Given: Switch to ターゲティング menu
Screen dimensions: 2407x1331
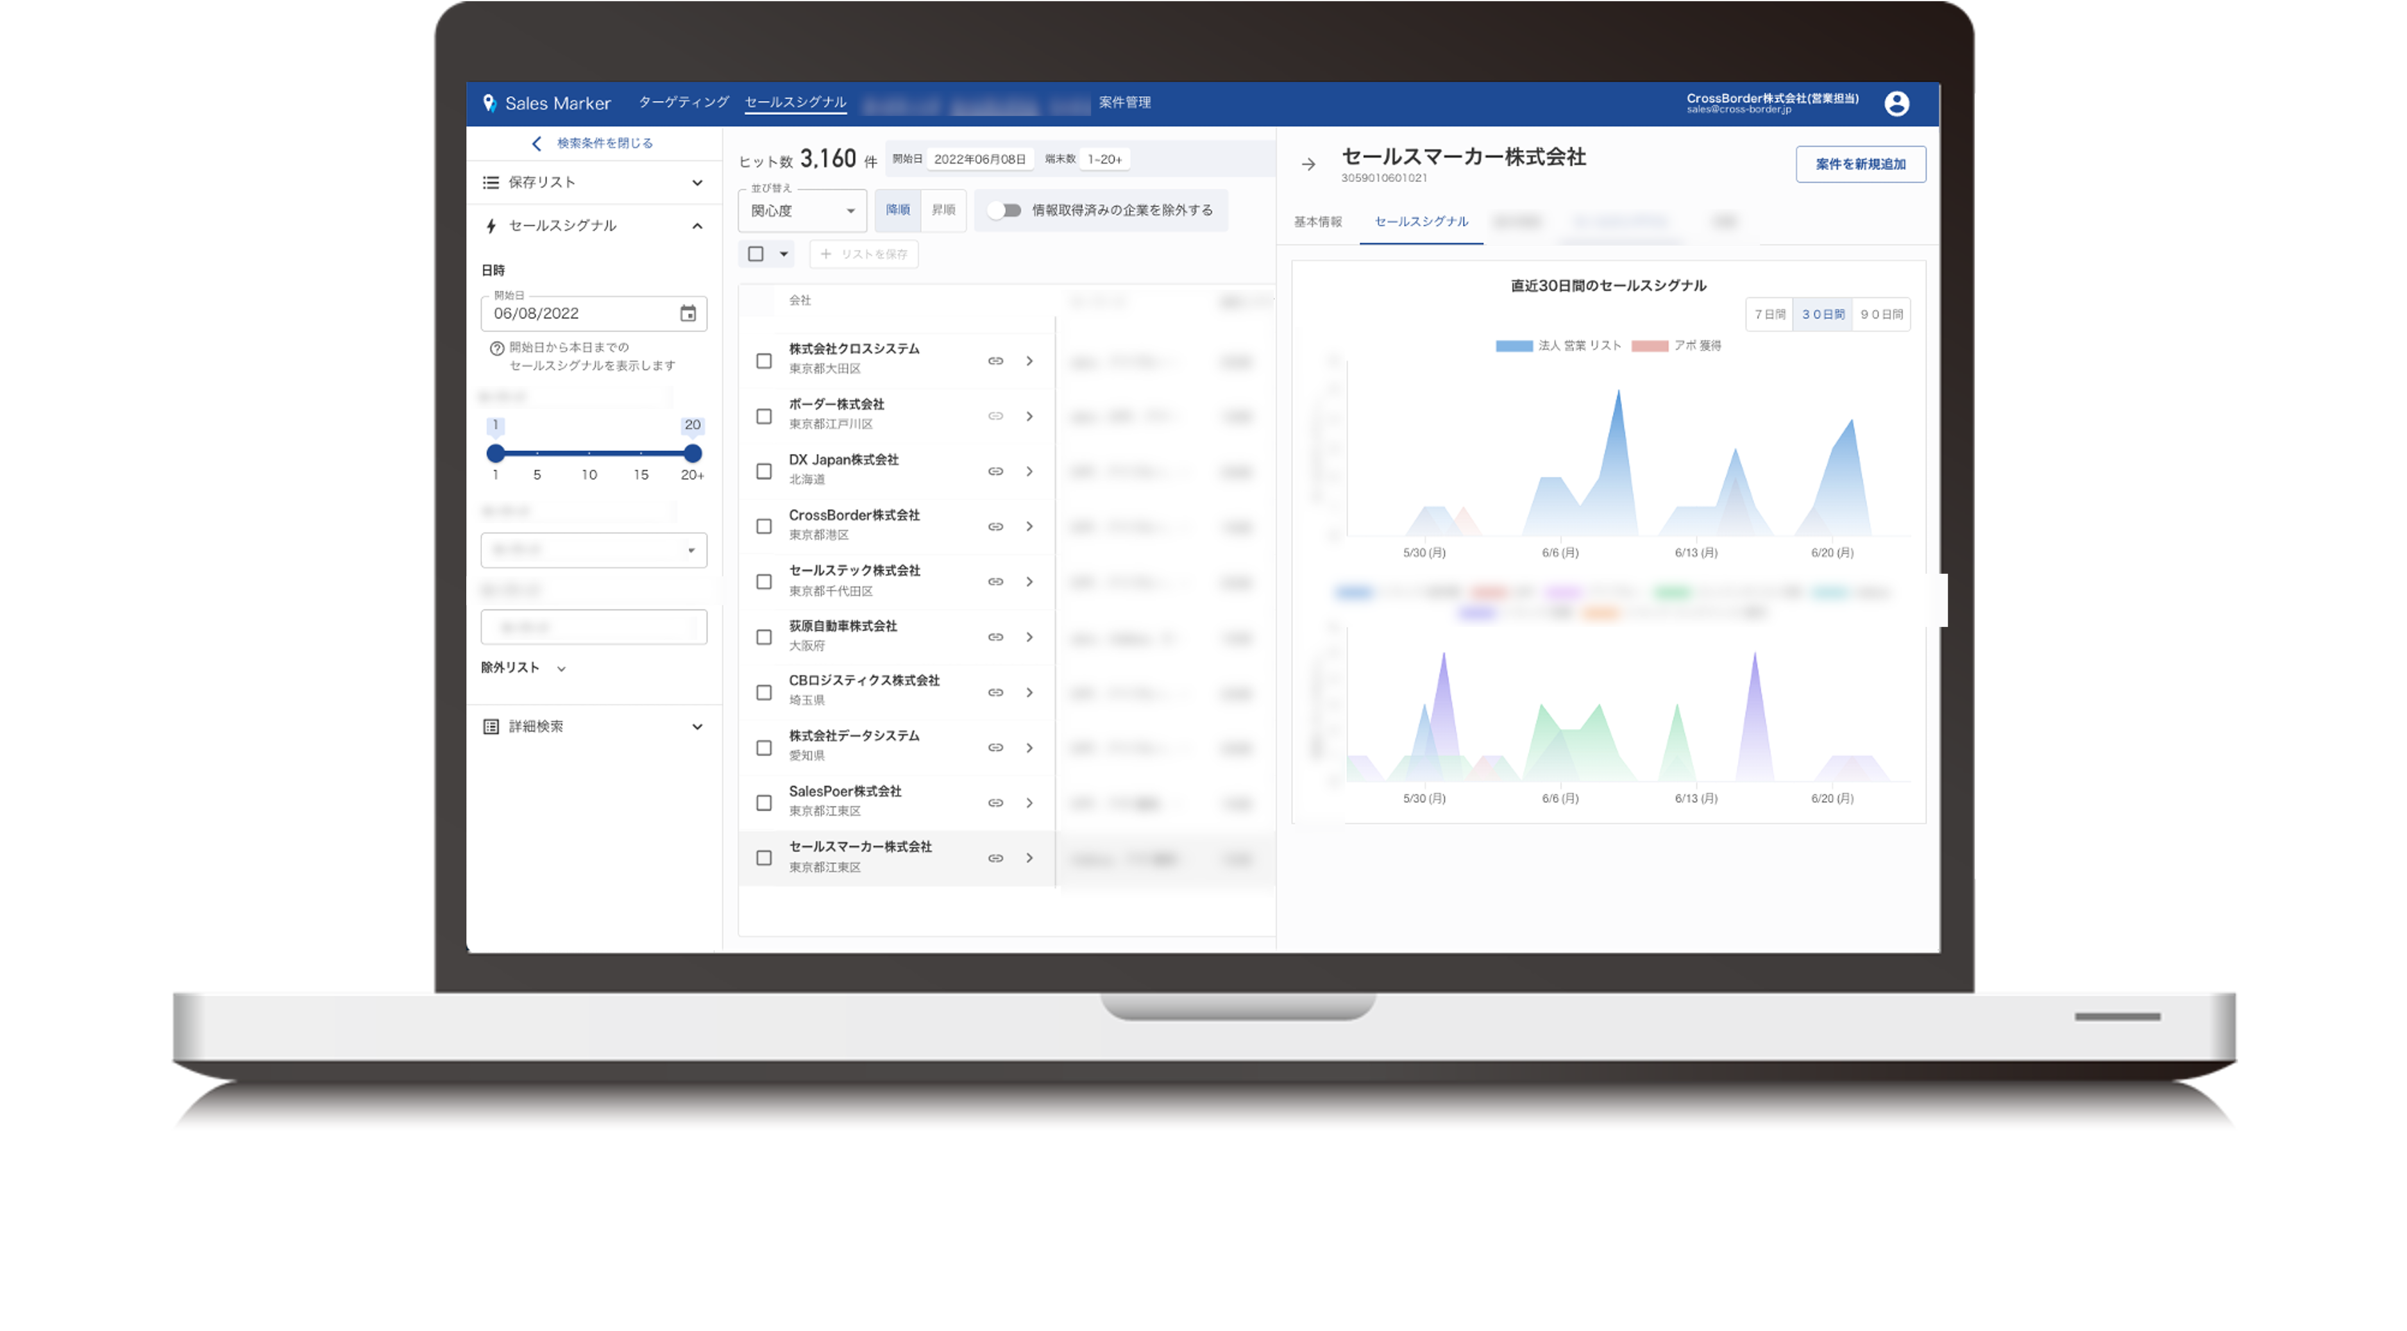Looking at the screenshot, I should tap(683, 102).
